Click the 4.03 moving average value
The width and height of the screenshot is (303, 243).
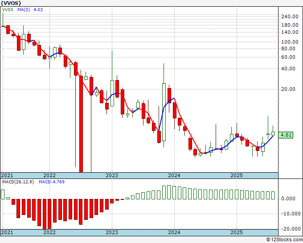38,10
